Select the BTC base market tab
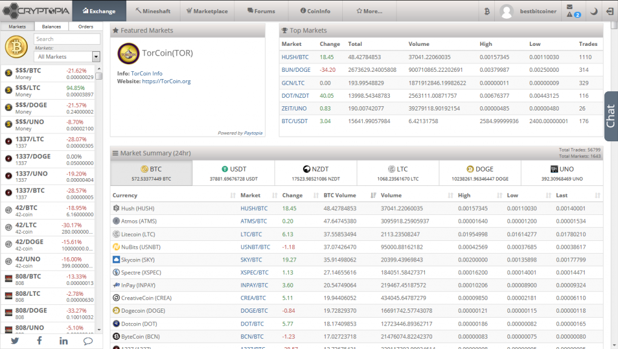The image size is (618, 349). (x=151, y=173)
